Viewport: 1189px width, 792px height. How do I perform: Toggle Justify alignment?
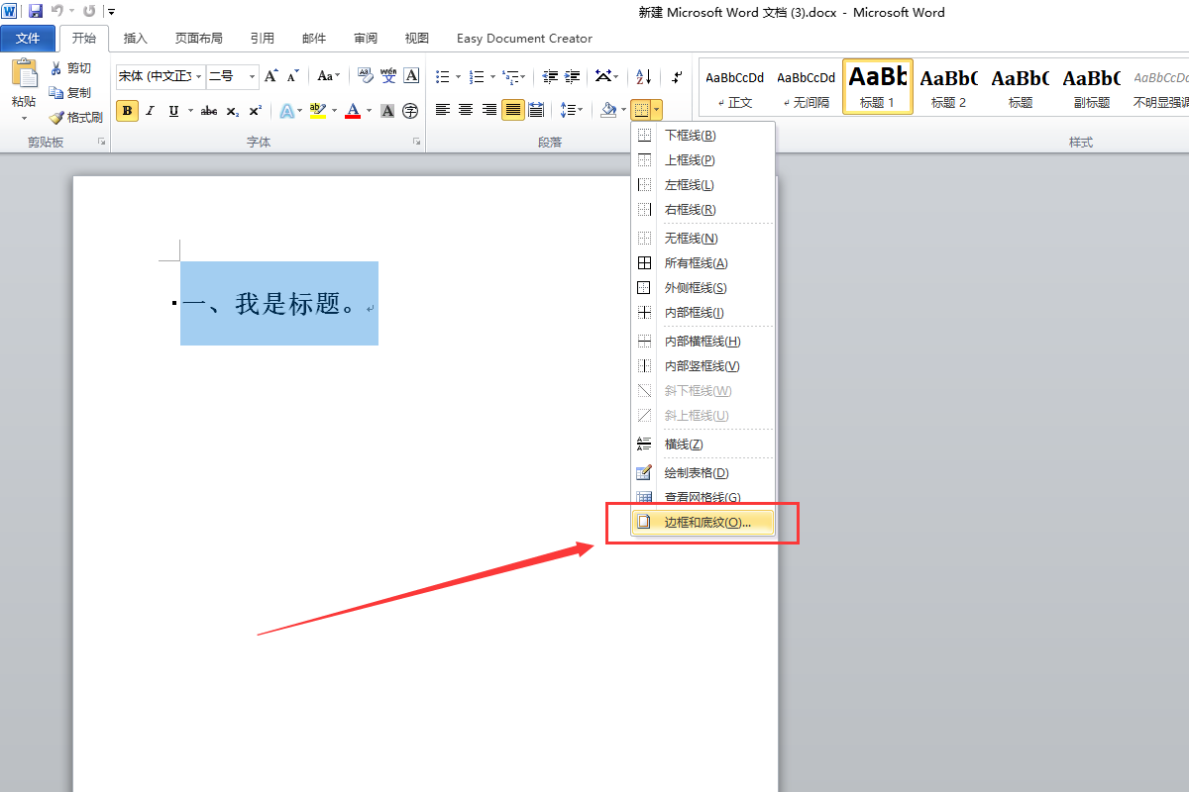click(512, 110)
